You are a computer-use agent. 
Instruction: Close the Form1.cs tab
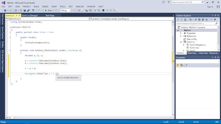coord(19,15)
